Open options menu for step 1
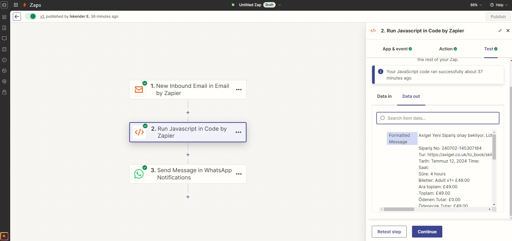This screenshot has width=512, height=241. click(x=239, y=90)
